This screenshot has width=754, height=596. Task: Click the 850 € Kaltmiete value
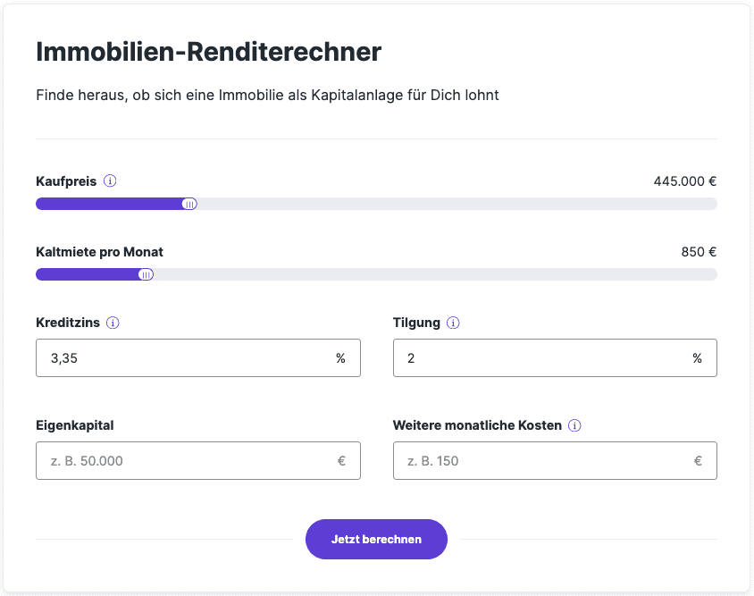pyautogui.click(x=699, y=252)
